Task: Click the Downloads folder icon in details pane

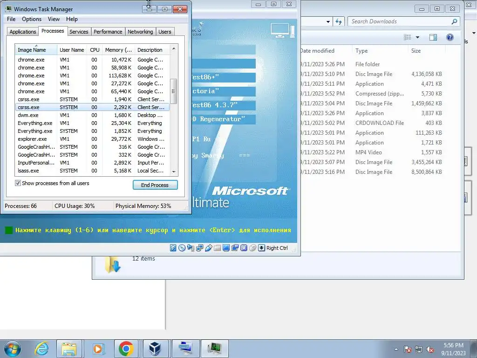Action: click(113, 264)
